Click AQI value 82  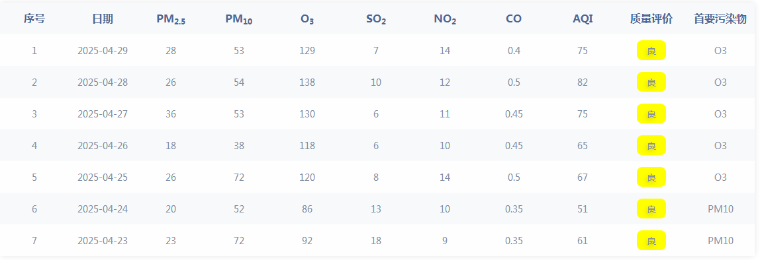pyautogui.click(x=583, y=82)
